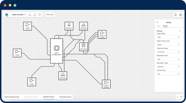The image size is (186, 103).
Task: Open the Supply Connector Type dropdown
Action: point(168,44)
